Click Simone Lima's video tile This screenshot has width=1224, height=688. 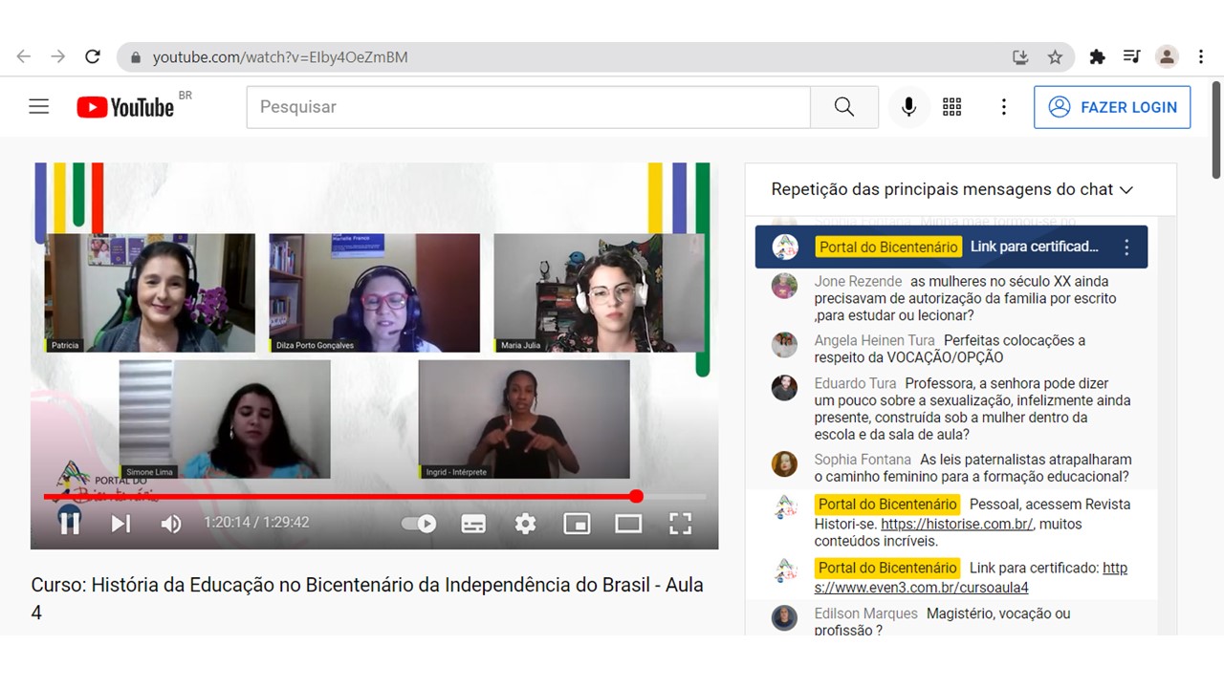click(x=225, y=419)
